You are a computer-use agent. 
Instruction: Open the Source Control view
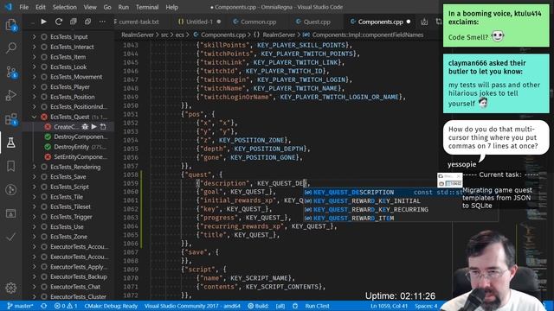point(11,72)
